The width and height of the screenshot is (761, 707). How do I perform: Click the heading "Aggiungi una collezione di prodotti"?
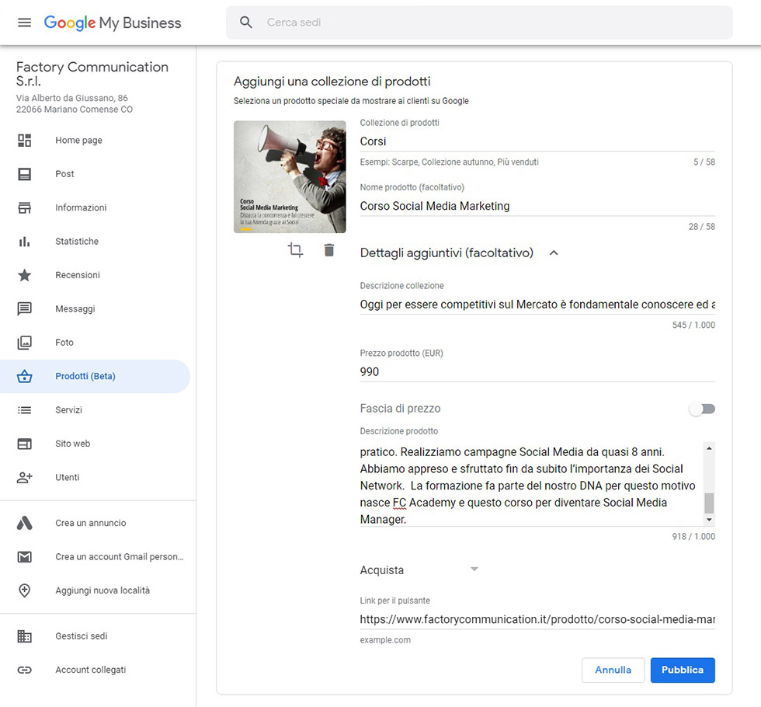point(332,82)
